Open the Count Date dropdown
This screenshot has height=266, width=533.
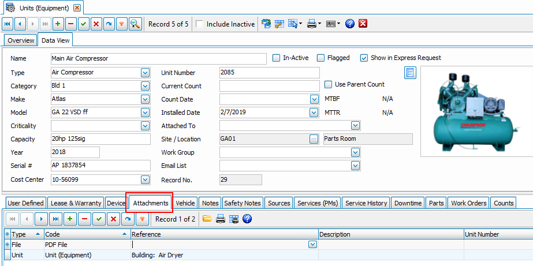tap(314, 99)
